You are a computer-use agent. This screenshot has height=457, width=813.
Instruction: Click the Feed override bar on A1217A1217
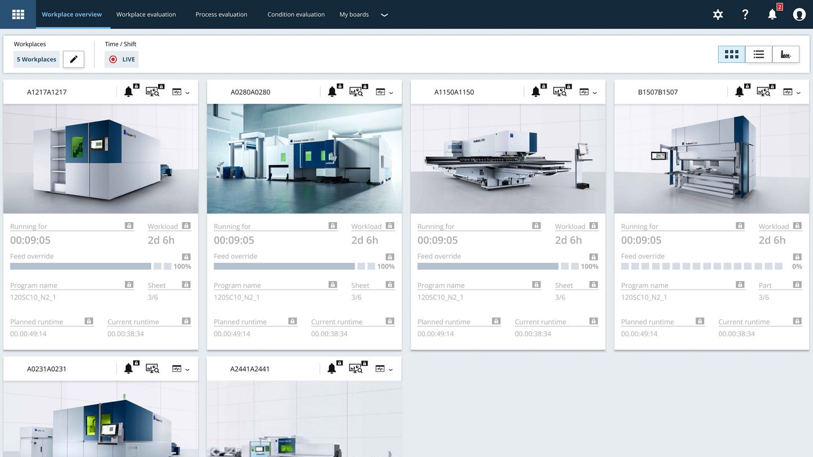81,266
